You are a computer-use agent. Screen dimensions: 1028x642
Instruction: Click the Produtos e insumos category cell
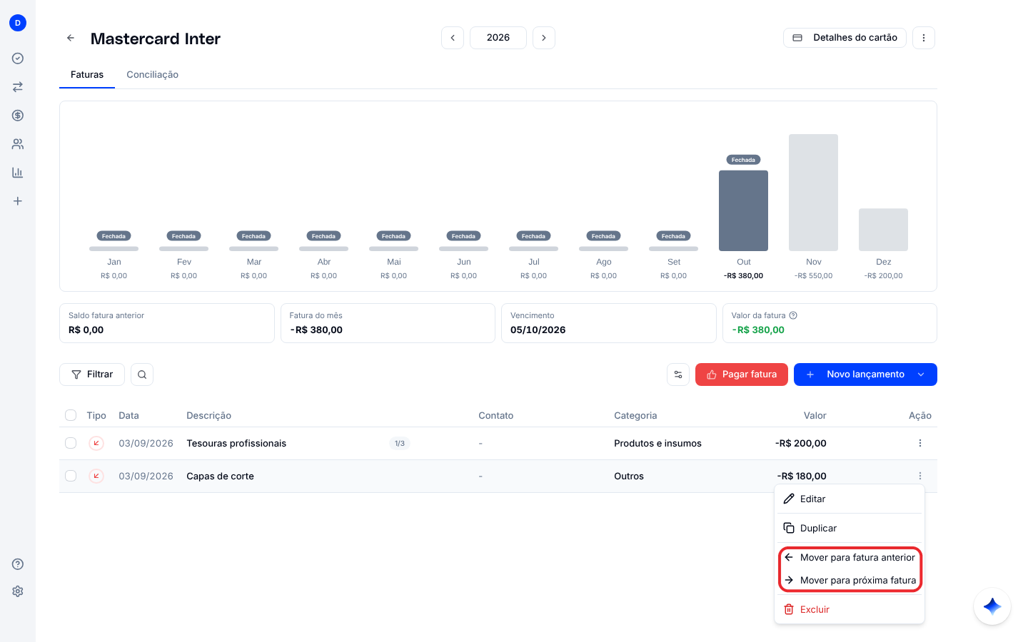657,443
